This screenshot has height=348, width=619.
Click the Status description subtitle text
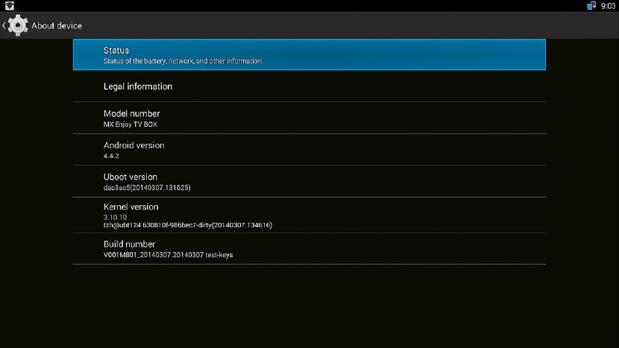(183, 61)
